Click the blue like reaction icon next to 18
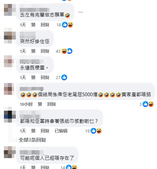Screen dimensions: 157x169 [x=65, y=25]
